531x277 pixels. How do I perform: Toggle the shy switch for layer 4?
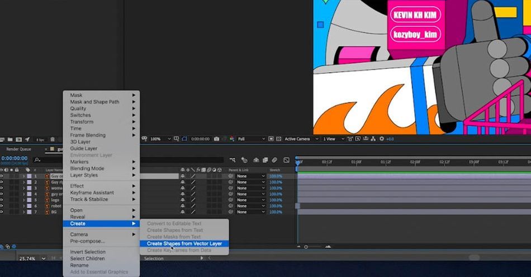(183, 194)
